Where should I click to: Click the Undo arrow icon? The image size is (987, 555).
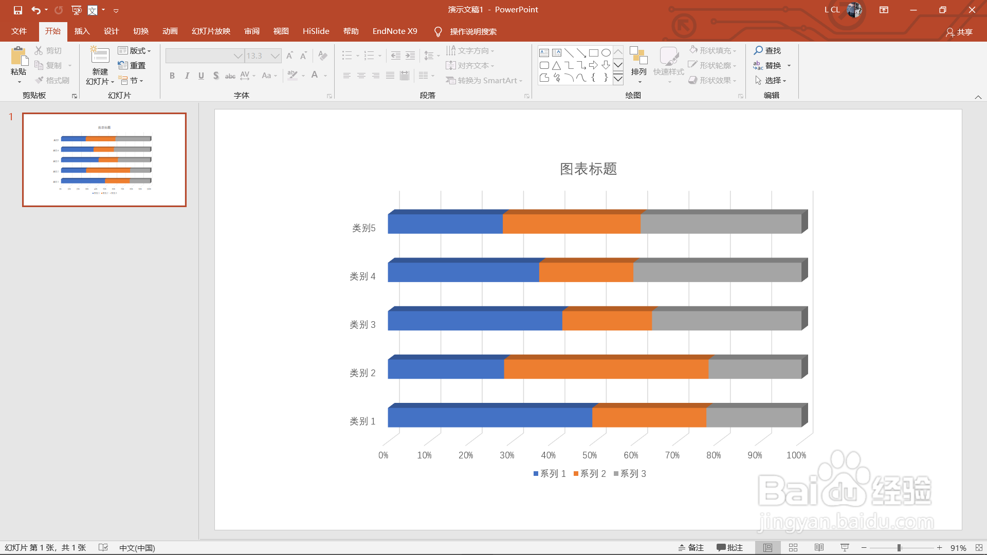point(35,10)
